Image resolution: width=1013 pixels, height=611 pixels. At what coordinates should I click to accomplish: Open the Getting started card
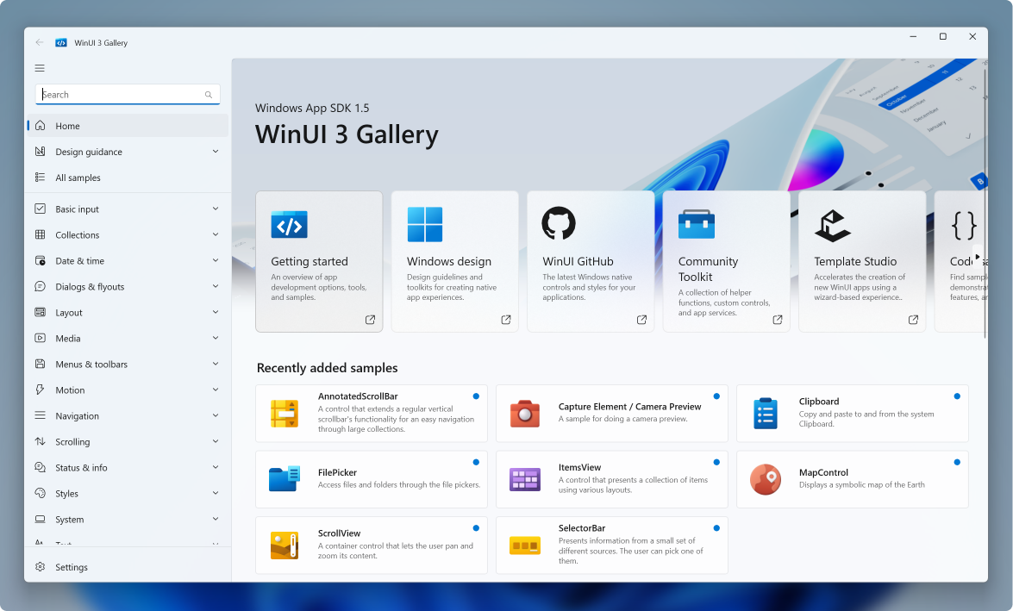tap(319, 262)
